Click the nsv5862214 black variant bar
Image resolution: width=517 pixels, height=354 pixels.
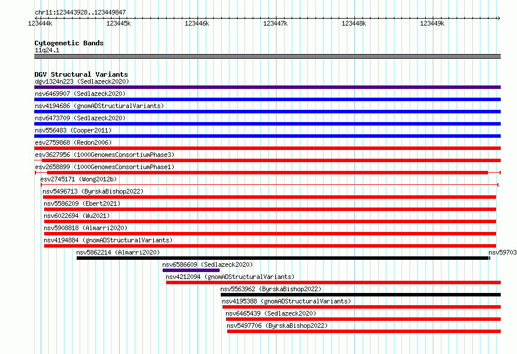[282, 258]
